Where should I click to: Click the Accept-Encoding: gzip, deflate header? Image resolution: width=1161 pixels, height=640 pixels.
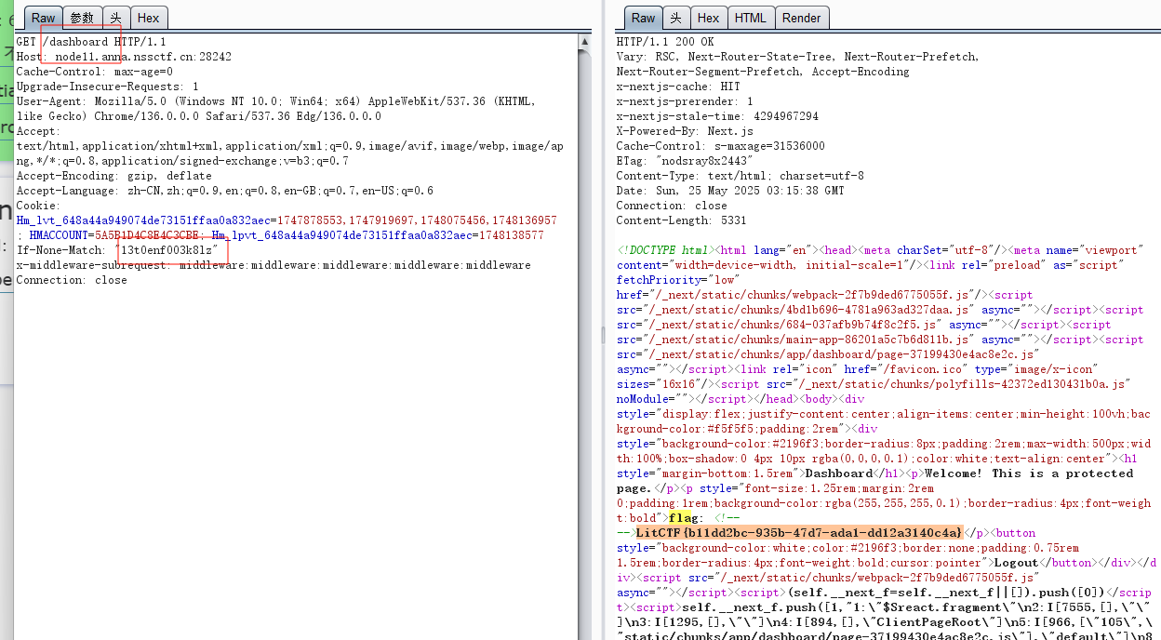click(x=113, y=176)
